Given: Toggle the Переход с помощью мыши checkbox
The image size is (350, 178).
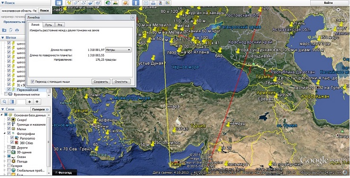Looking at the screenshot, I should click(33, 82).
